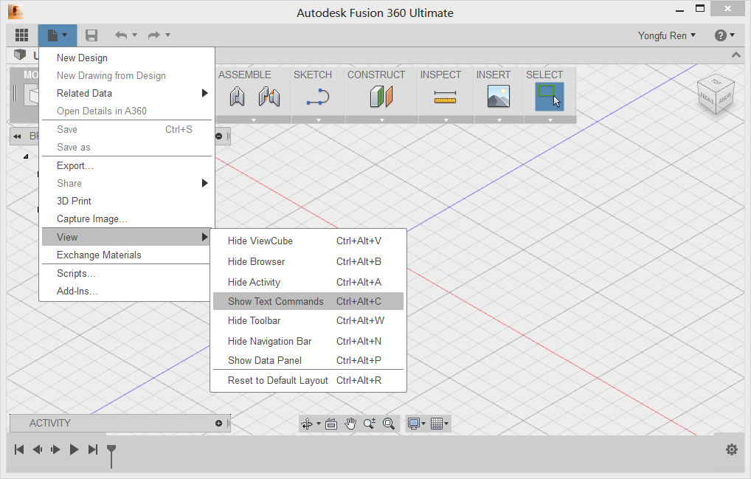Open timeline settings gear icon
The image size is (751, 479).
pyautogui.click(x=731, y=449)
